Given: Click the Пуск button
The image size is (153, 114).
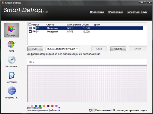Looking at the screenshot, I should (x=35, y=49).
